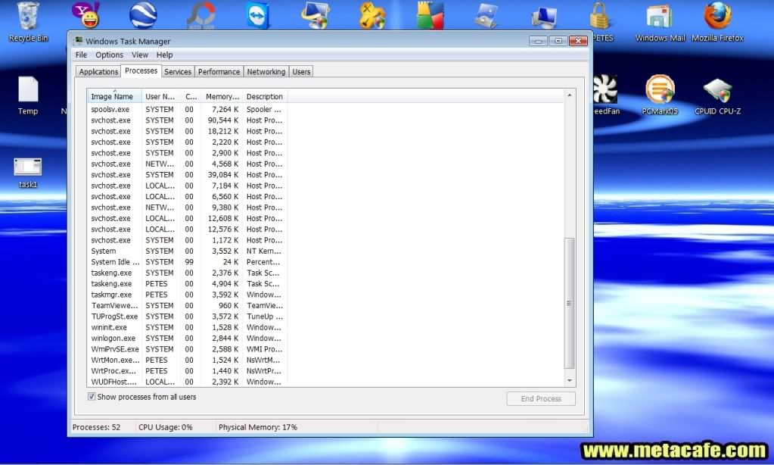The height and width of the screenshot is (465, 774).
Task: Click the Temp file icon on desktop
Action: 28,91
